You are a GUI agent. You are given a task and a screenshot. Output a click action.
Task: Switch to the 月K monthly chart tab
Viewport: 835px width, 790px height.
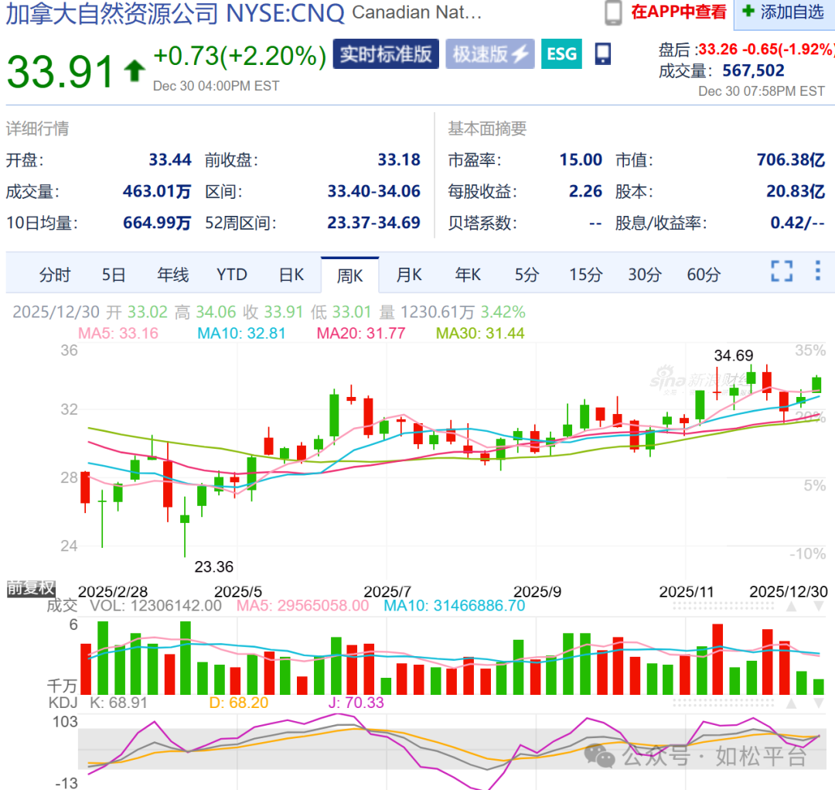(x=409, y=275)
